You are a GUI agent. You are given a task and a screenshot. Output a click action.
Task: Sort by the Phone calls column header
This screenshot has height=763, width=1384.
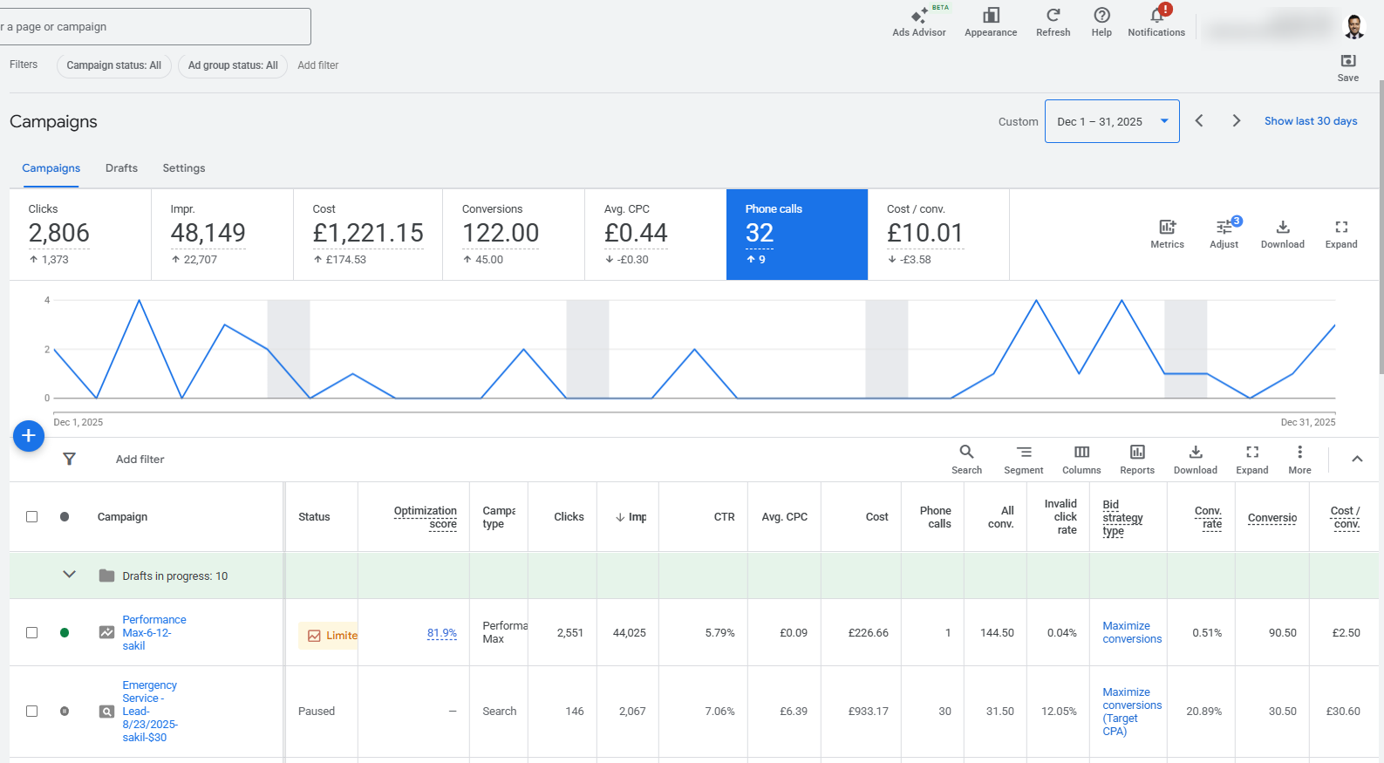tap(935, 517)
